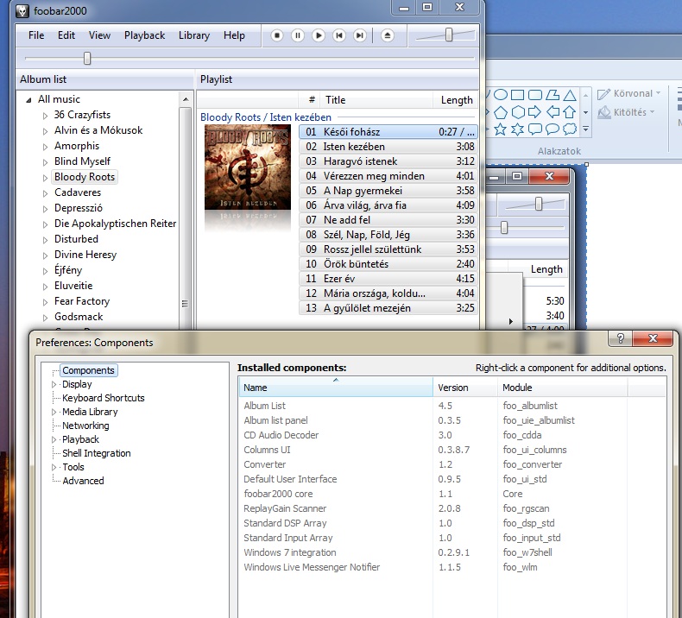The height and width of the screenshot is (618, 682).
Task: Select Die Apokalyptischen Reiter in album list
Action: coord(115,224)
